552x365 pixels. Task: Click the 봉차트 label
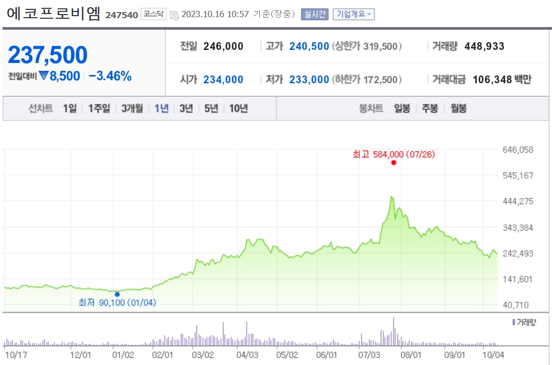pos(371,108)
